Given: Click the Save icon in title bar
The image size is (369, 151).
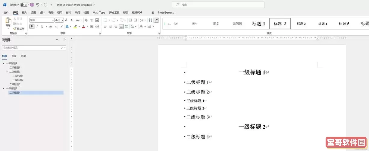Looking at the screenshot, I should click(x=32, y=5).
